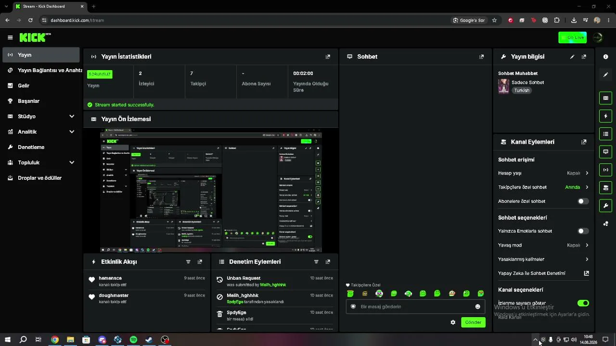Open Droplar ve ödüller page

tap(41, 178)
